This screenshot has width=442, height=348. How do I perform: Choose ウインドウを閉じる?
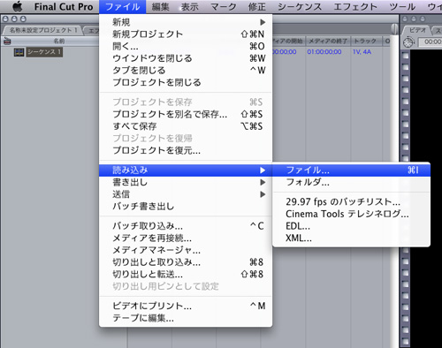[186, 58]
